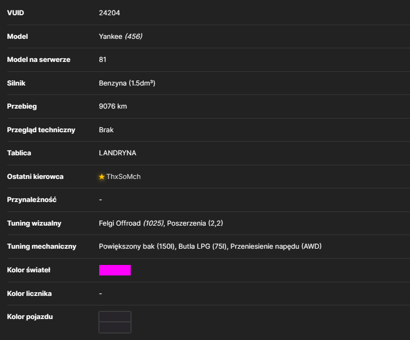410x340 pixels.
Task: Click the Butla LPG (75l) entry
Action: pos(203,247)
